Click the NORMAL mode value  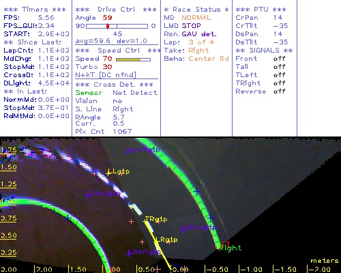click(x=196, y=18)
